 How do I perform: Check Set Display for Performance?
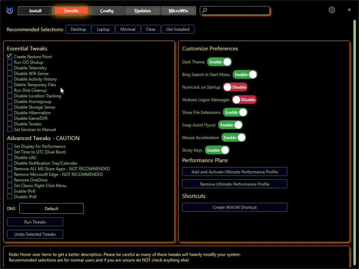[9, 146]
